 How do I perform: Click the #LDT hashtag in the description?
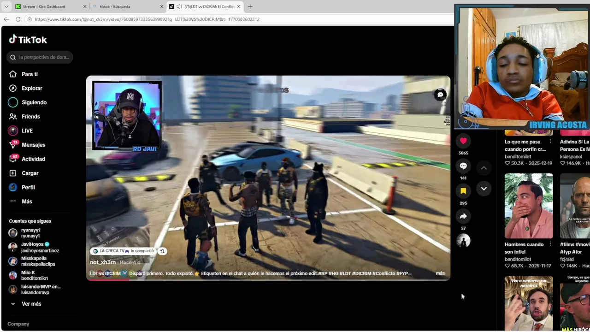click(346, 273)
